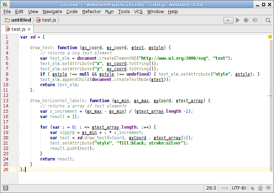The height and width of the screenshot is (193, 274).
Task: Open run configuration dropdown in toolbar
Action: [x=228, y=20]
